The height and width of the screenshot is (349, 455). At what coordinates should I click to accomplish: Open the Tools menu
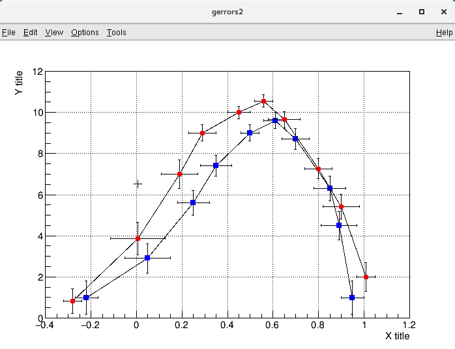116,33
